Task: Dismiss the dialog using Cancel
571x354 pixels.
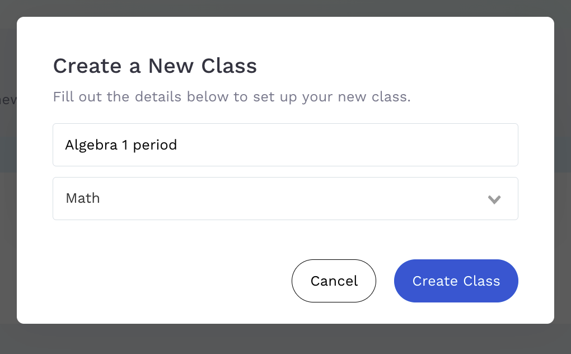Action: tap(334, 281)
